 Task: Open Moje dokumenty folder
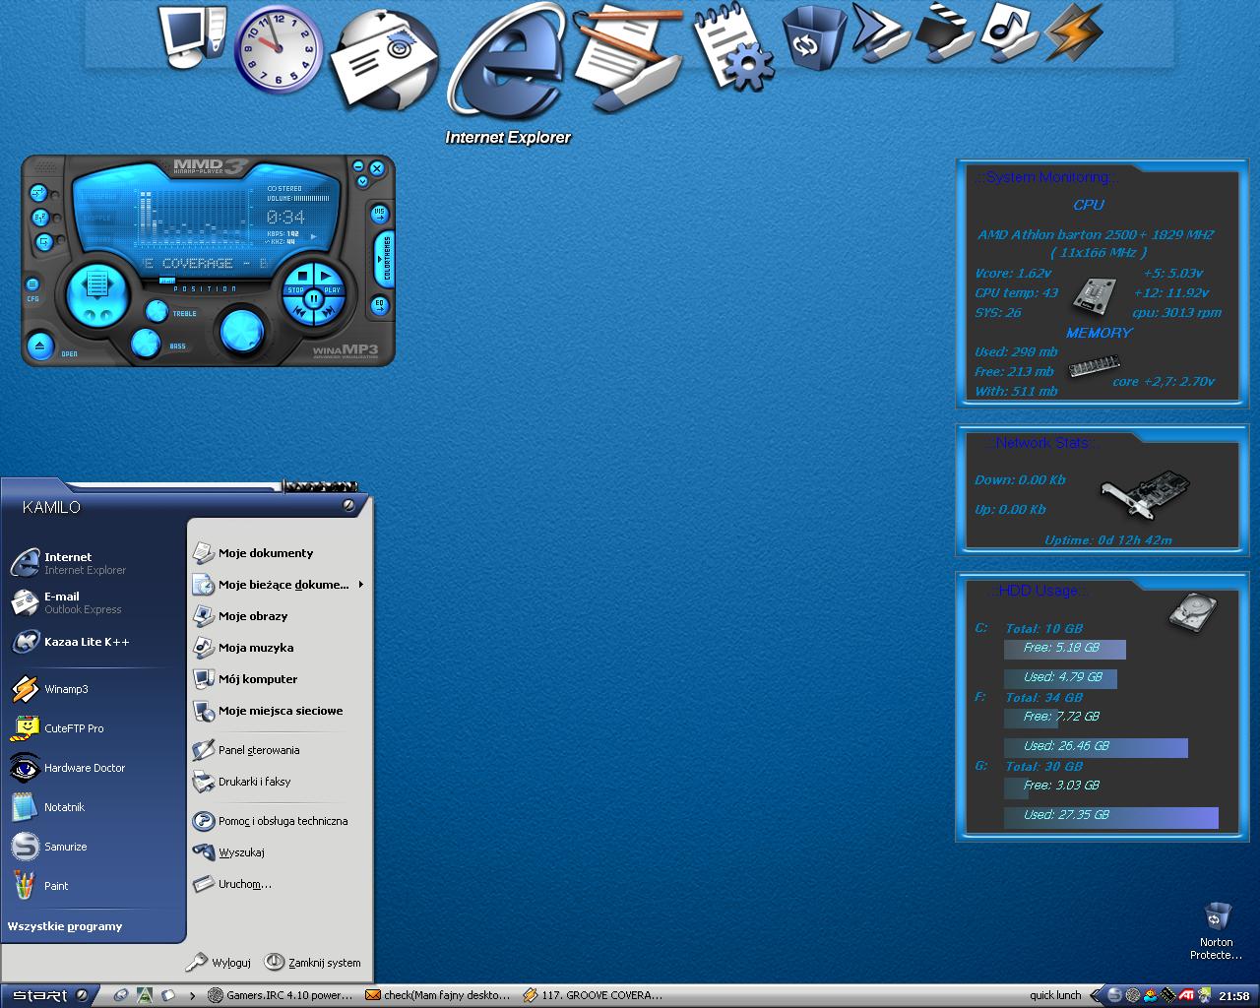[x=280, y=553]
